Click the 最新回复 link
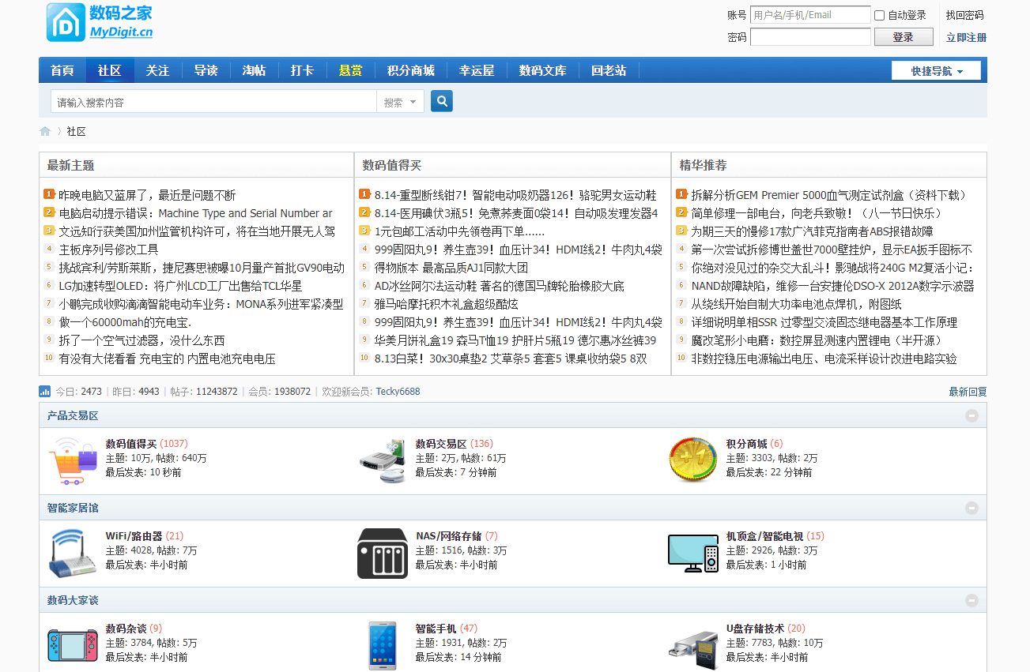The image size is (1030, 672). 968,392
